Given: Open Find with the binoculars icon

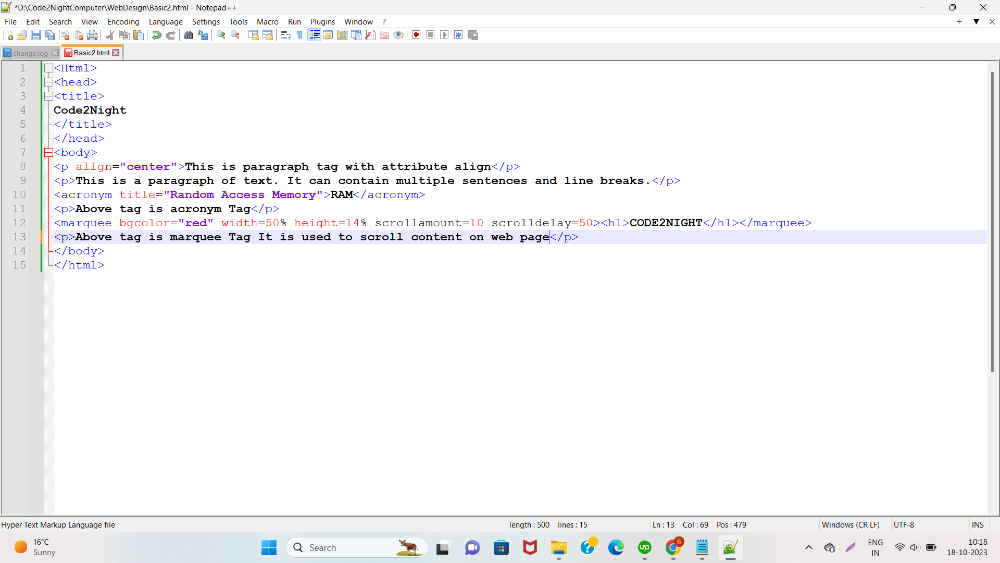Looking at the screenshot, I should click(189, 35).
